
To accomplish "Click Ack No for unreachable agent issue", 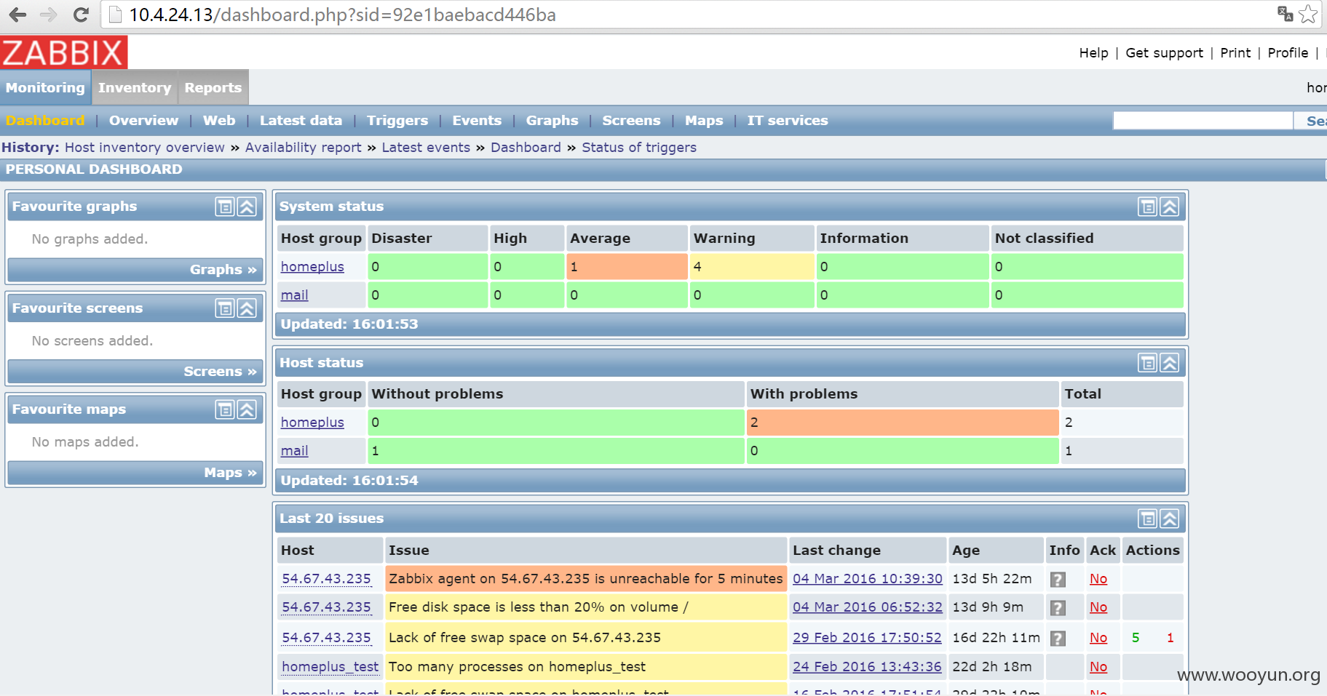I will coord(1098,579).
